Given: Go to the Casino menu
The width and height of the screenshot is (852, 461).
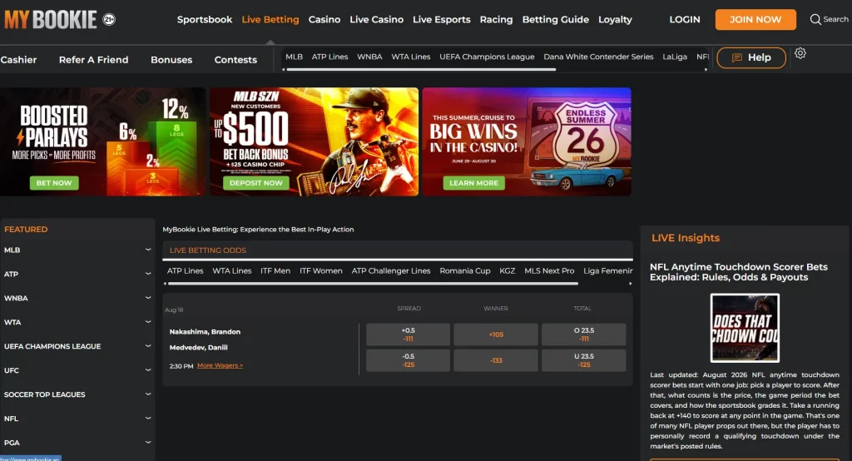Looking at the screenshot, I should pos(324,20).
